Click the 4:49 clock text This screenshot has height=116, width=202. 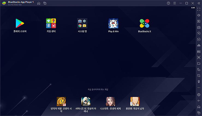(193, 8)
